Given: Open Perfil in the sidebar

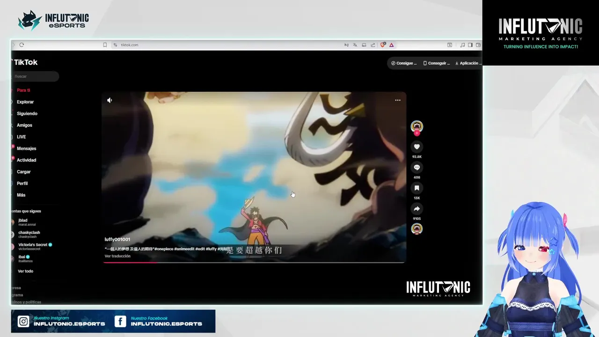Looking at the screenshot, I should tap(22, 183).
